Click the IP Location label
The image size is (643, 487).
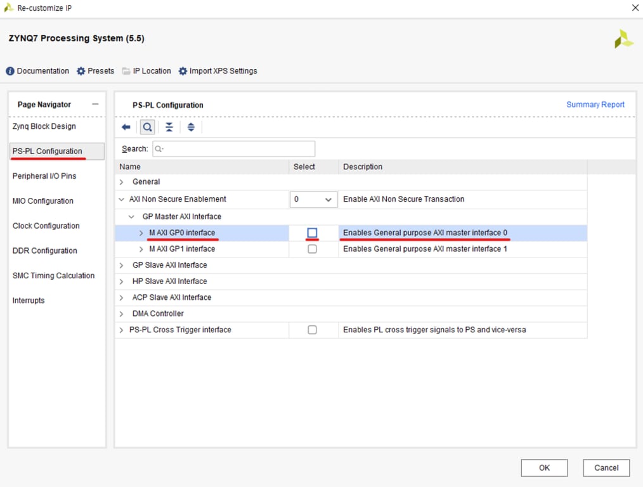tap(152, 71)
